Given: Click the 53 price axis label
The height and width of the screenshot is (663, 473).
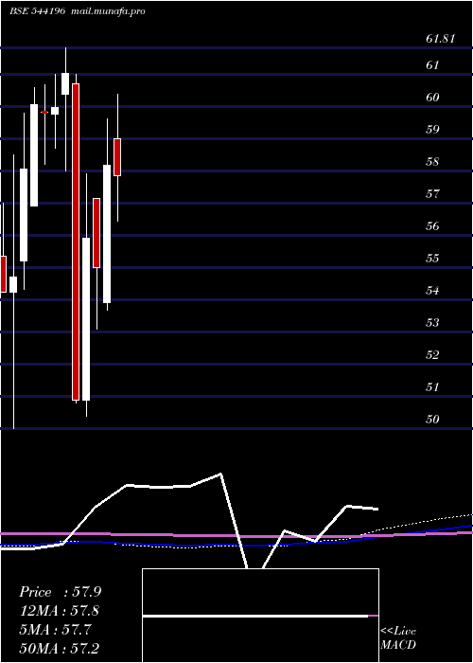Looking at the screenshot, I should [432, 323].
